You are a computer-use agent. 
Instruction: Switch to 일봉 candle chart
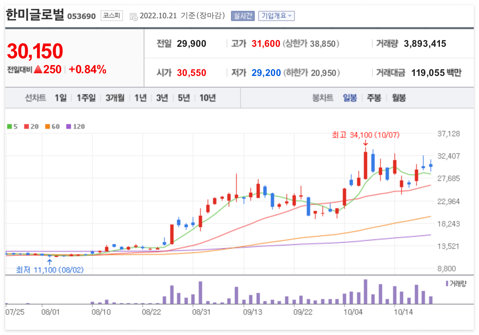[350, 98]
